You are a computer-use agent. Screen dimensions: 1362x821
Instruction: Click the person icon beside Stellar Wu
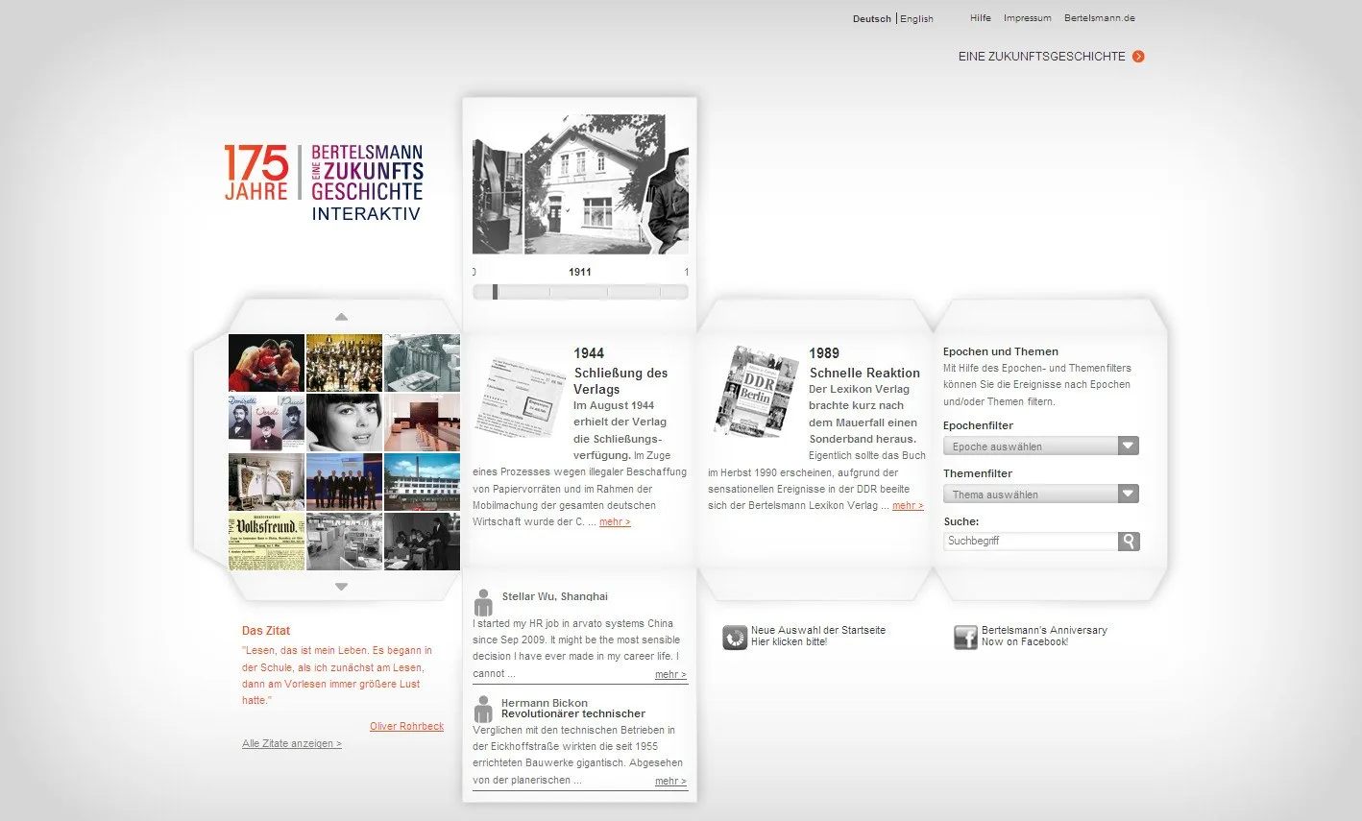[484, 602]
